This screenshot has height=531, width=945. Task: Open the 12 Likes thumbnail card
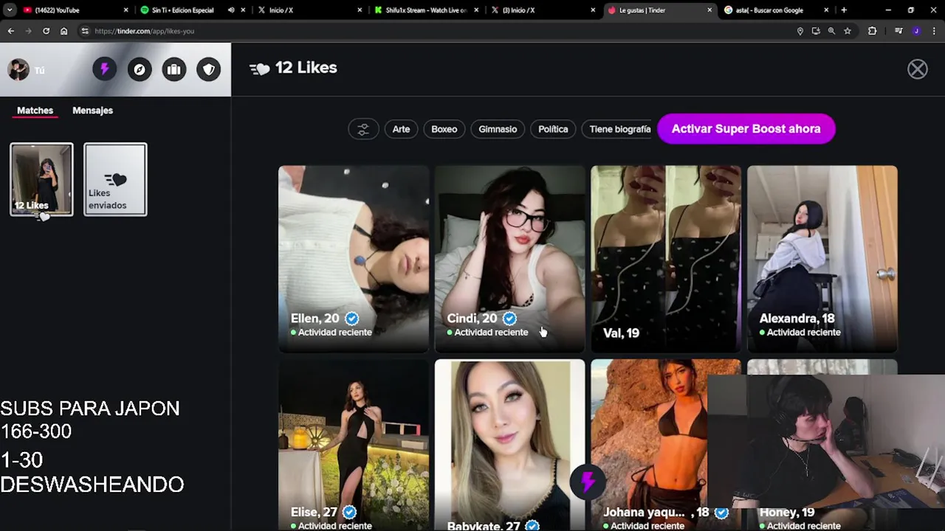pos(41,179)
